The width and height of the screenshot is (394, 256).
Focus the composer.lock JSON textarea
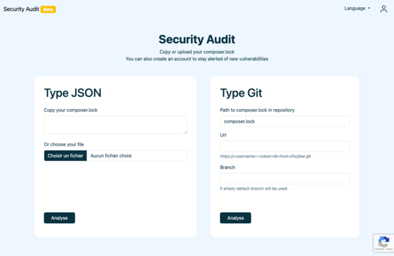116,125
